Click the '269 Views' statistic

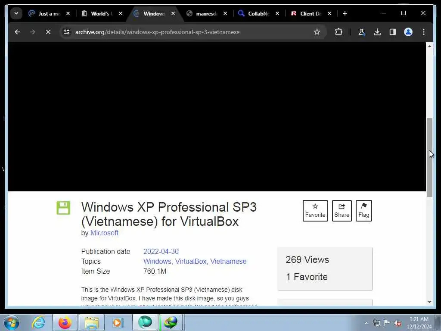click(307, 260)
